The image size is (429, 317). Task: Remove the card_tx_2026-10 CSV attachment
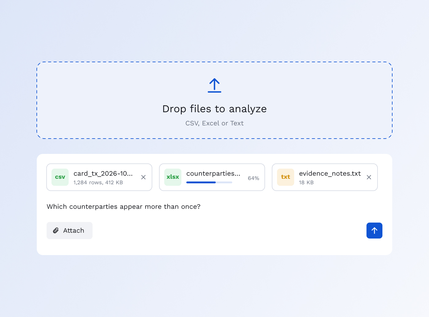click(x=143, y=177)
